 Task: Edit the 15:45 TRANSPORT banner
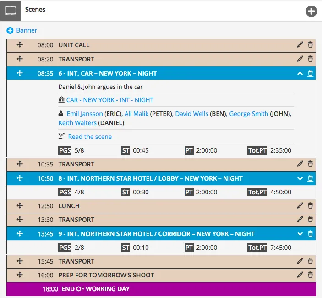tap(300, 261)
